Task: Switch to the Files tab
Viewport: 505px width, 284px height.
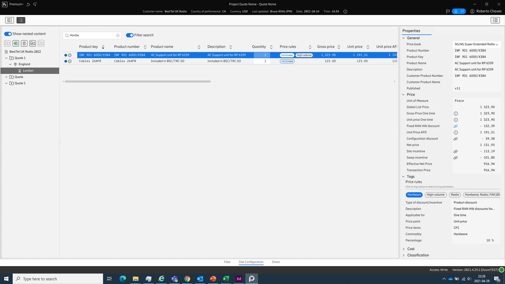Action: point(227,262)
